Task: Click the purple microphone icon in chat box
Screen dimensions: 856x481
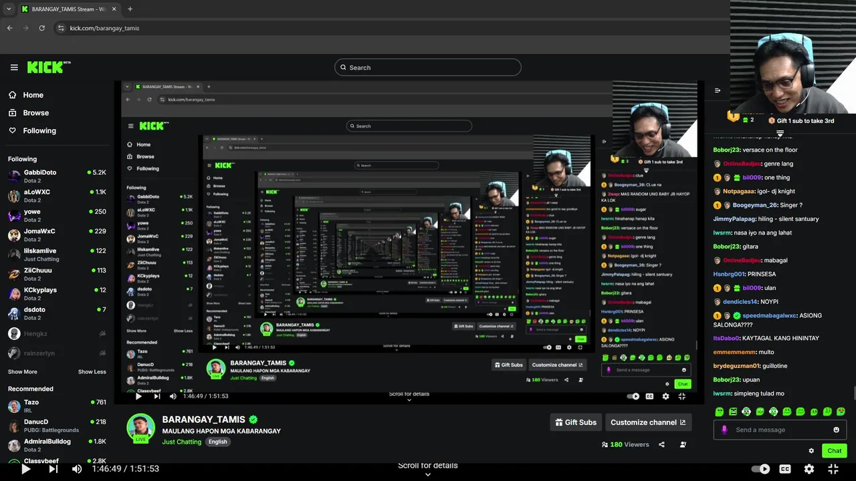Action: click(724, 430)
